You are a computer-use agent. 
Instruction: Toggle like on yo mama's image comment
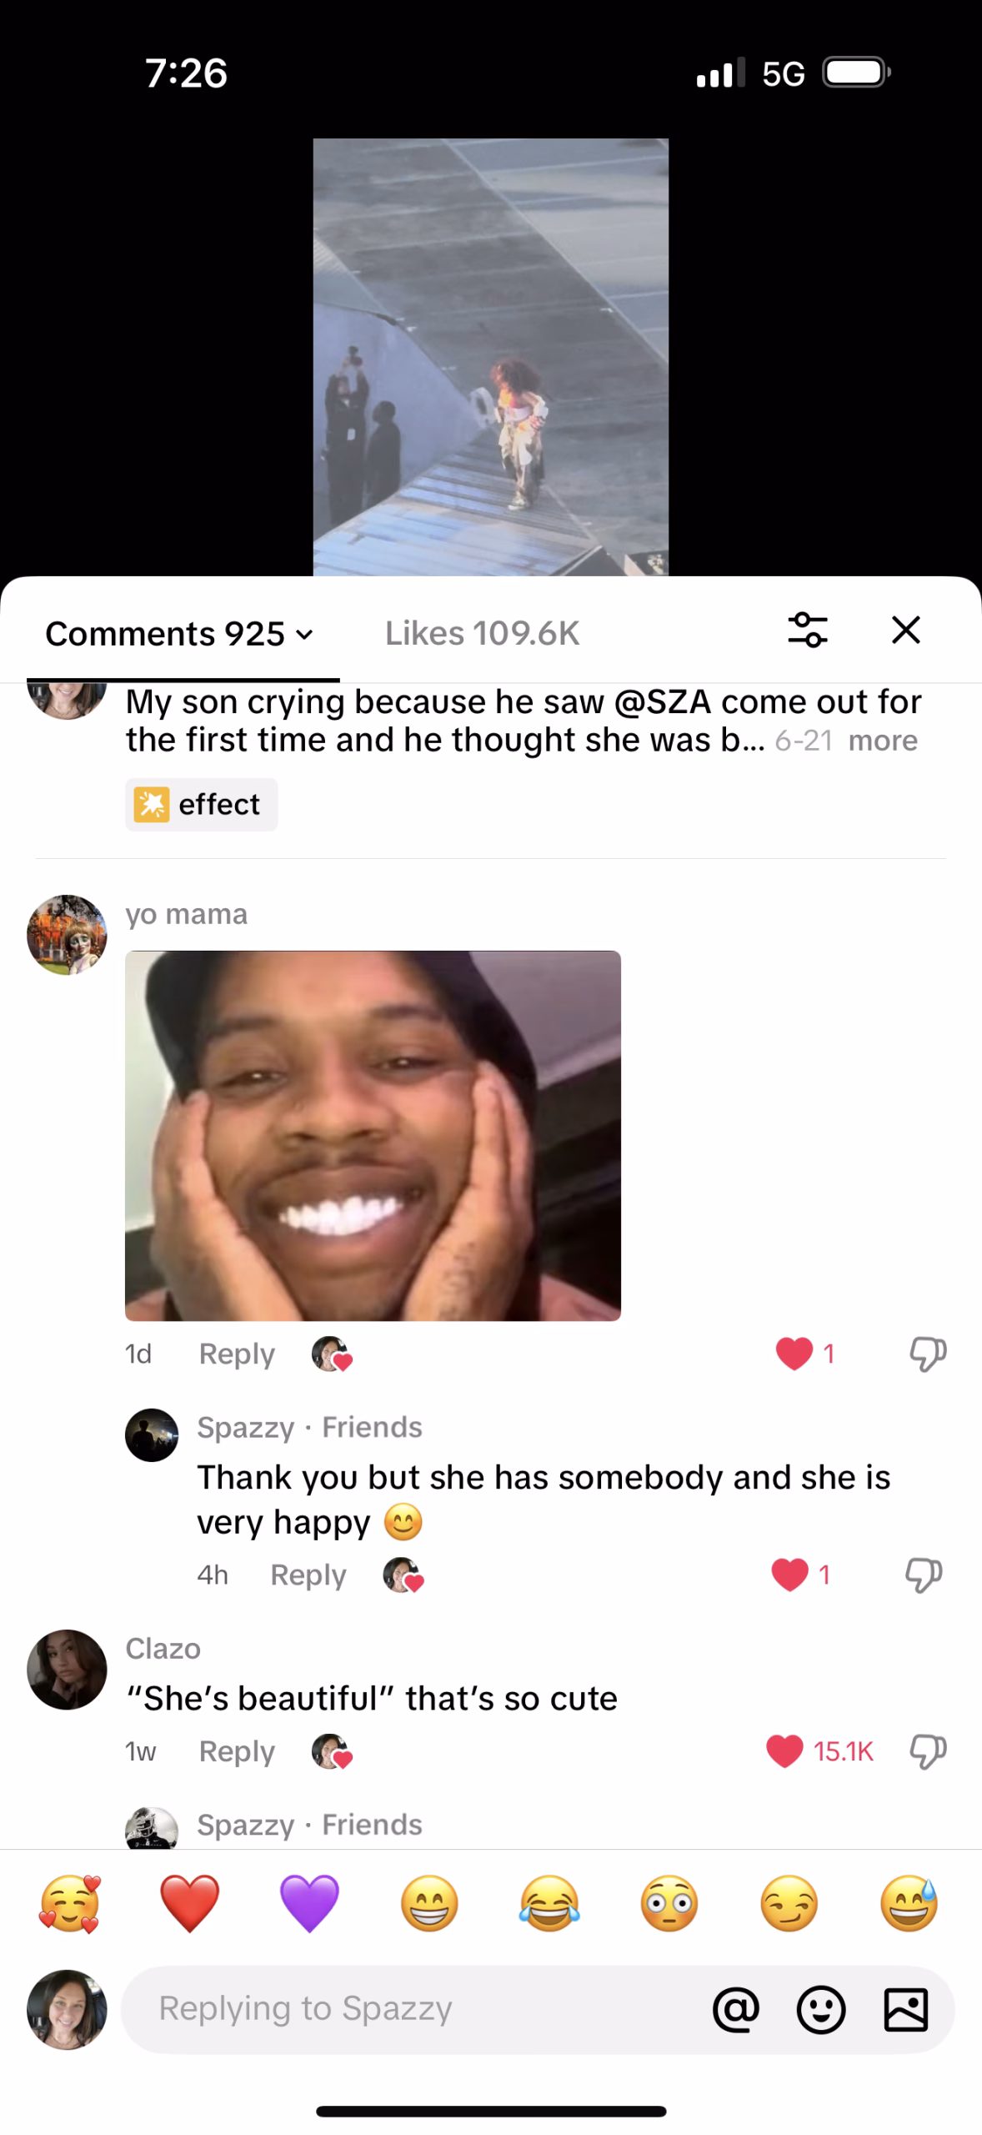pos(794,1354)
